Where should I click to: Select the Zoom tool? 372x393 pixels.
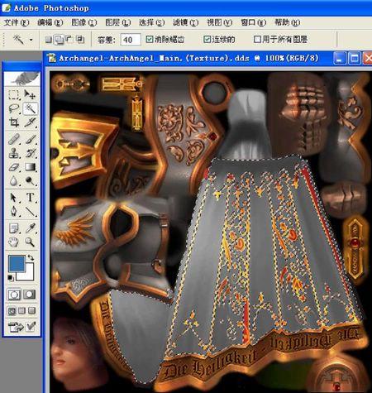[30, 242]
